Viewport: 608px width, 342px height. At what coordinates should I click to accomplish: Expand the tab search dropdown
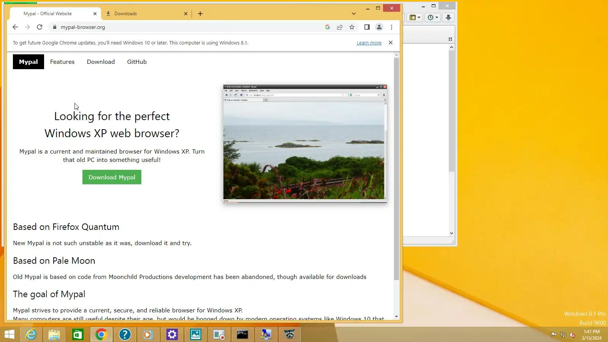click(x=354, y=14)
